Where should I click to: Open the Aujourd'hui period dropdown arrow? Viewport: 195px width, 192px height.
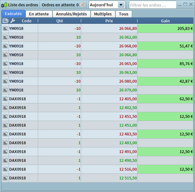coord(121,5)
